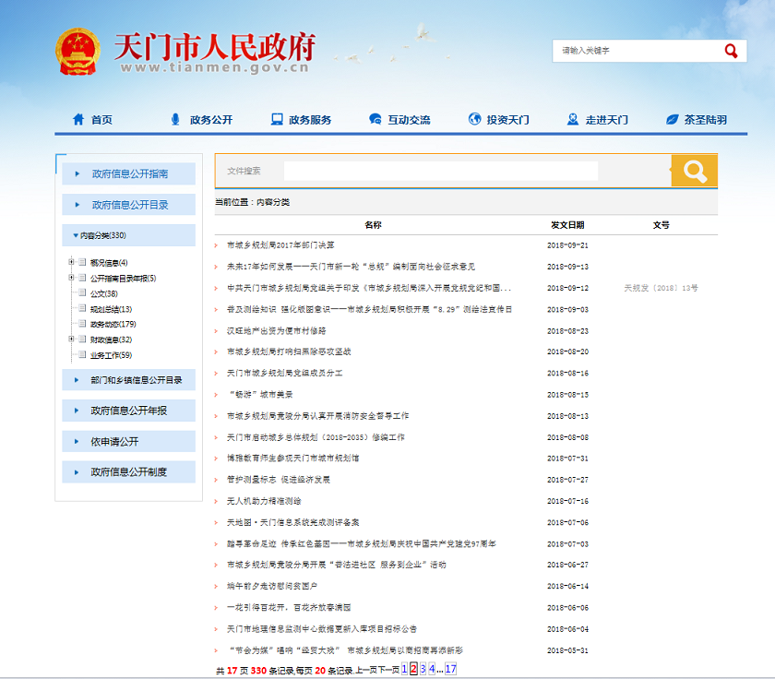Click the orange magnifier search button

click(694, 171)
